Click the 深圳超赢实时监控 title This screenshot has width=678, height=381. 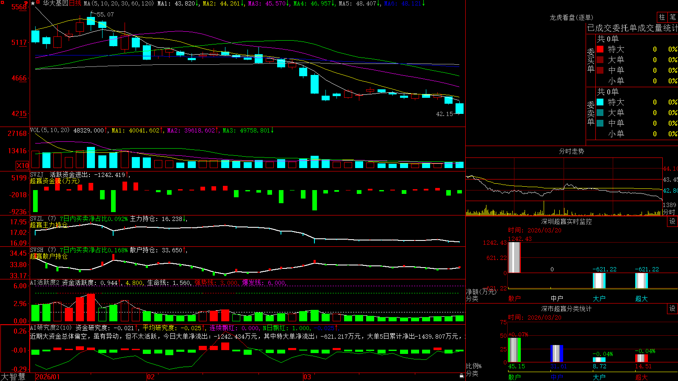[567, 221]
